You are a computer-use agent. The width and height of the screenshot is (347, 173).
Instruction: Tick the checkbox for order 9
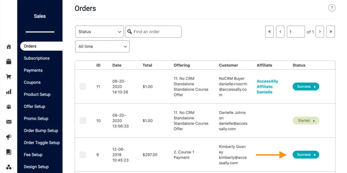(x=83, y=154)
